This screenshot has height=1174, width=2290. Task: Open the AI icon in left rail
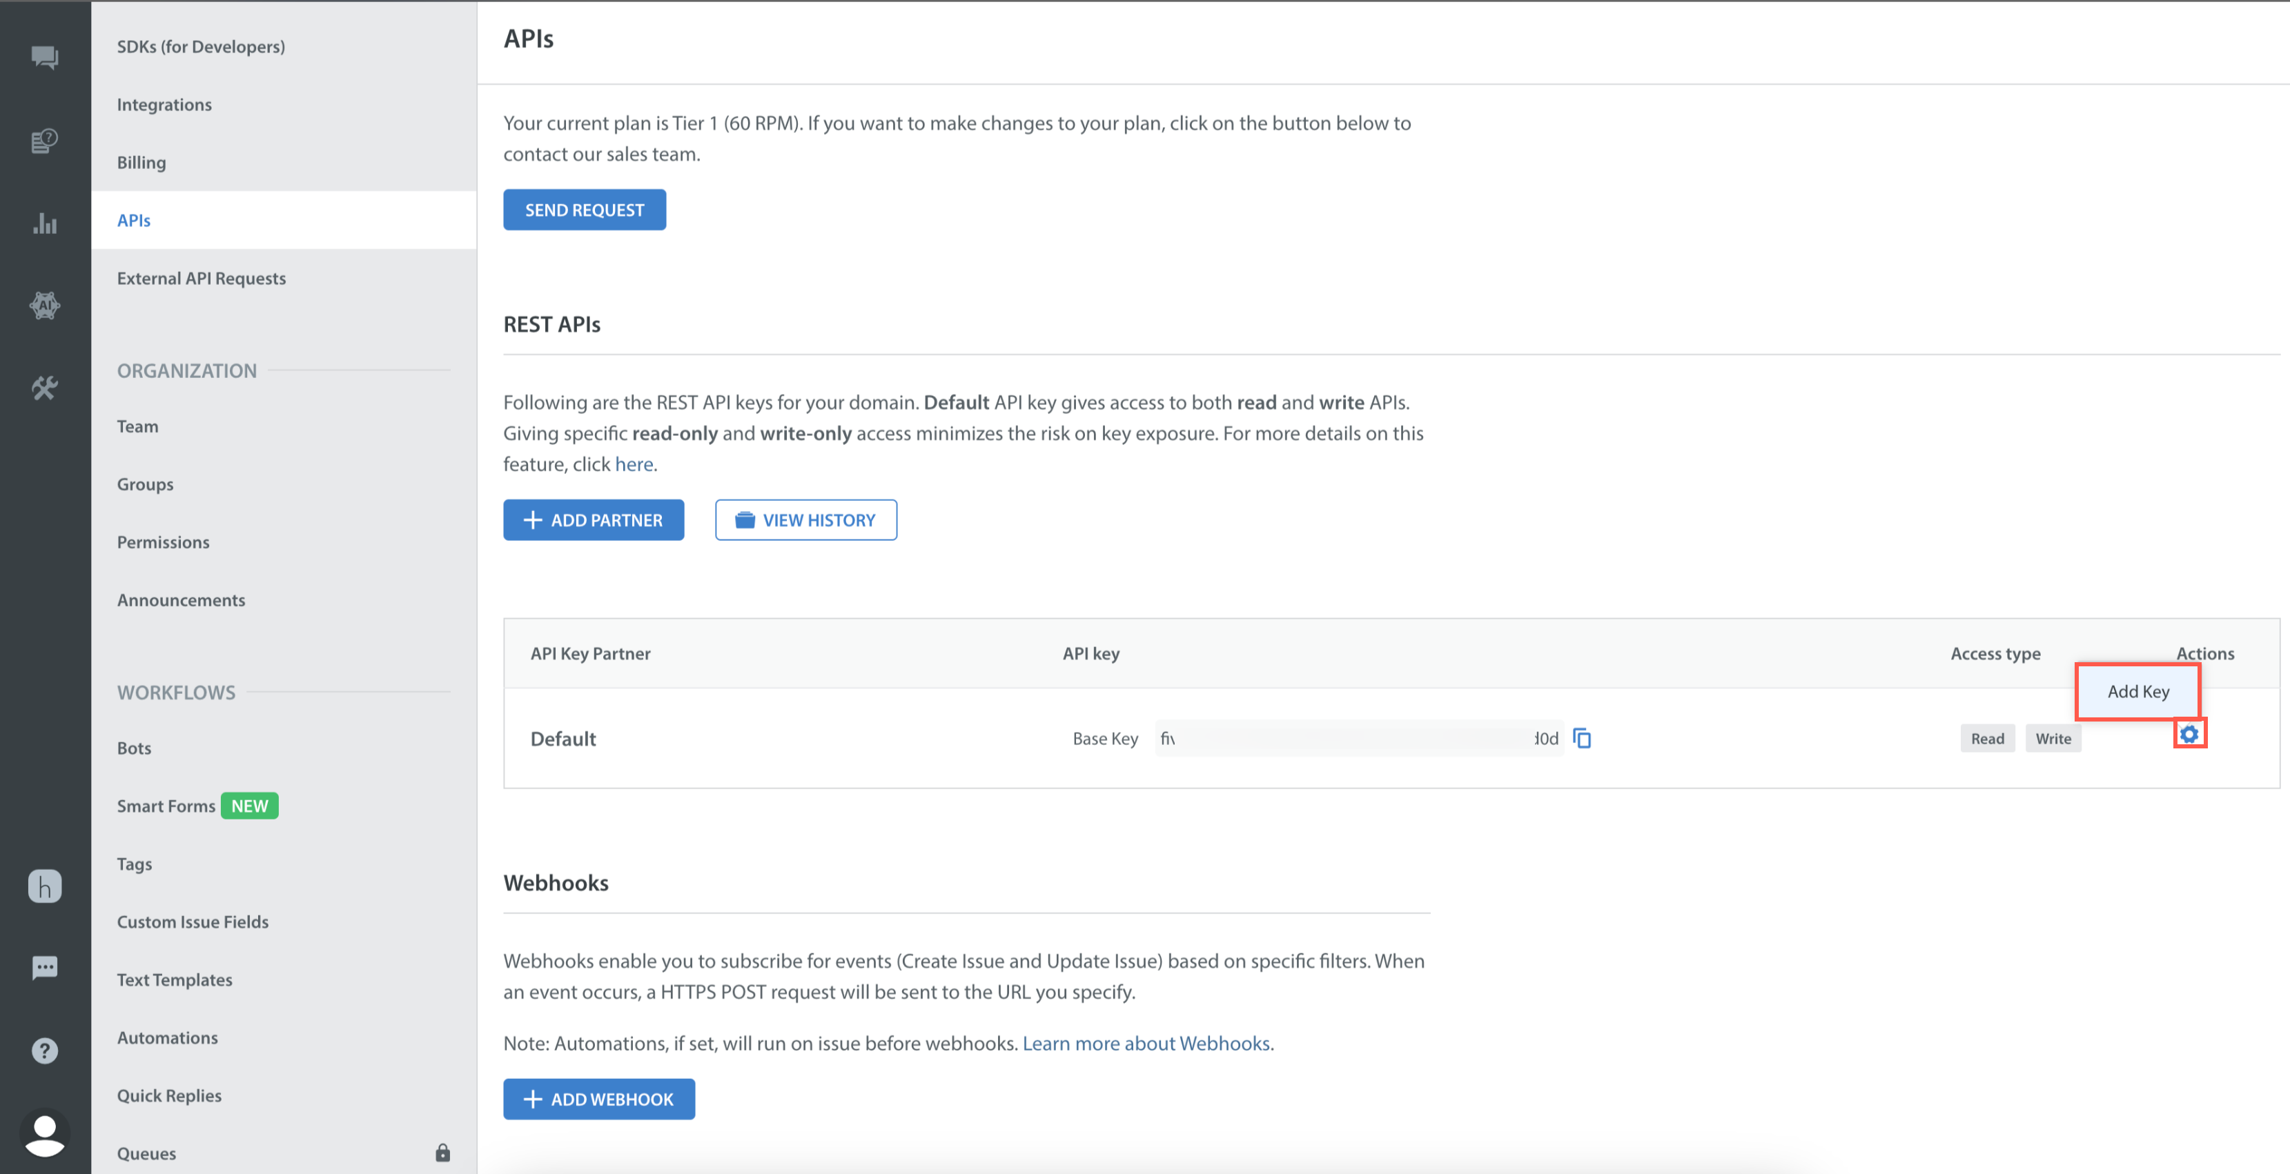coord(44,306)
